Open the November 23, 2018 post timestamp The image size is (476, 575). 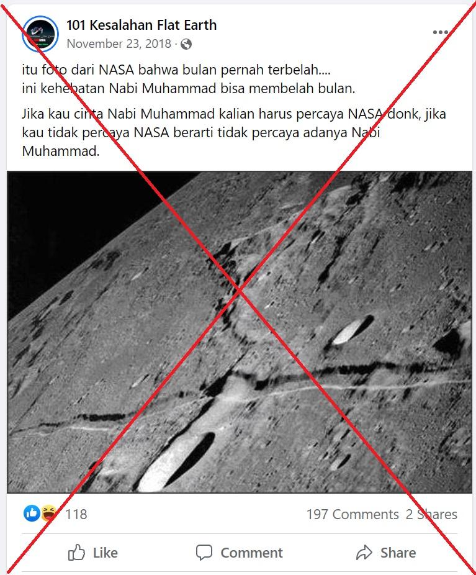119,43
